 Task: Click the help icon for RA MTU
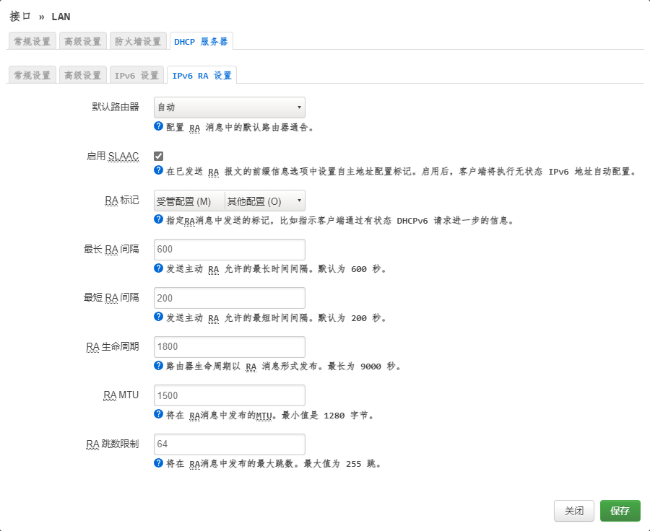[157, 414]
